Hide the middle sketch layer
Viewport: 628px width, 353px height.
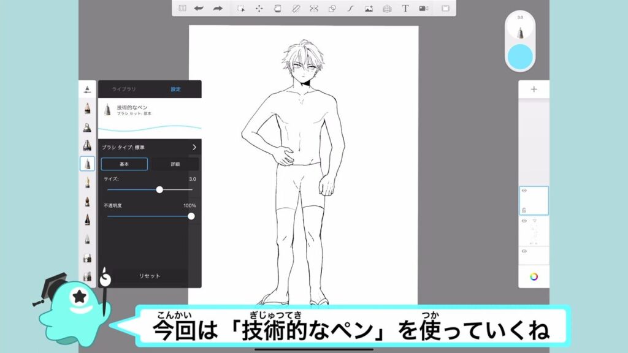[x=524, y=221]
